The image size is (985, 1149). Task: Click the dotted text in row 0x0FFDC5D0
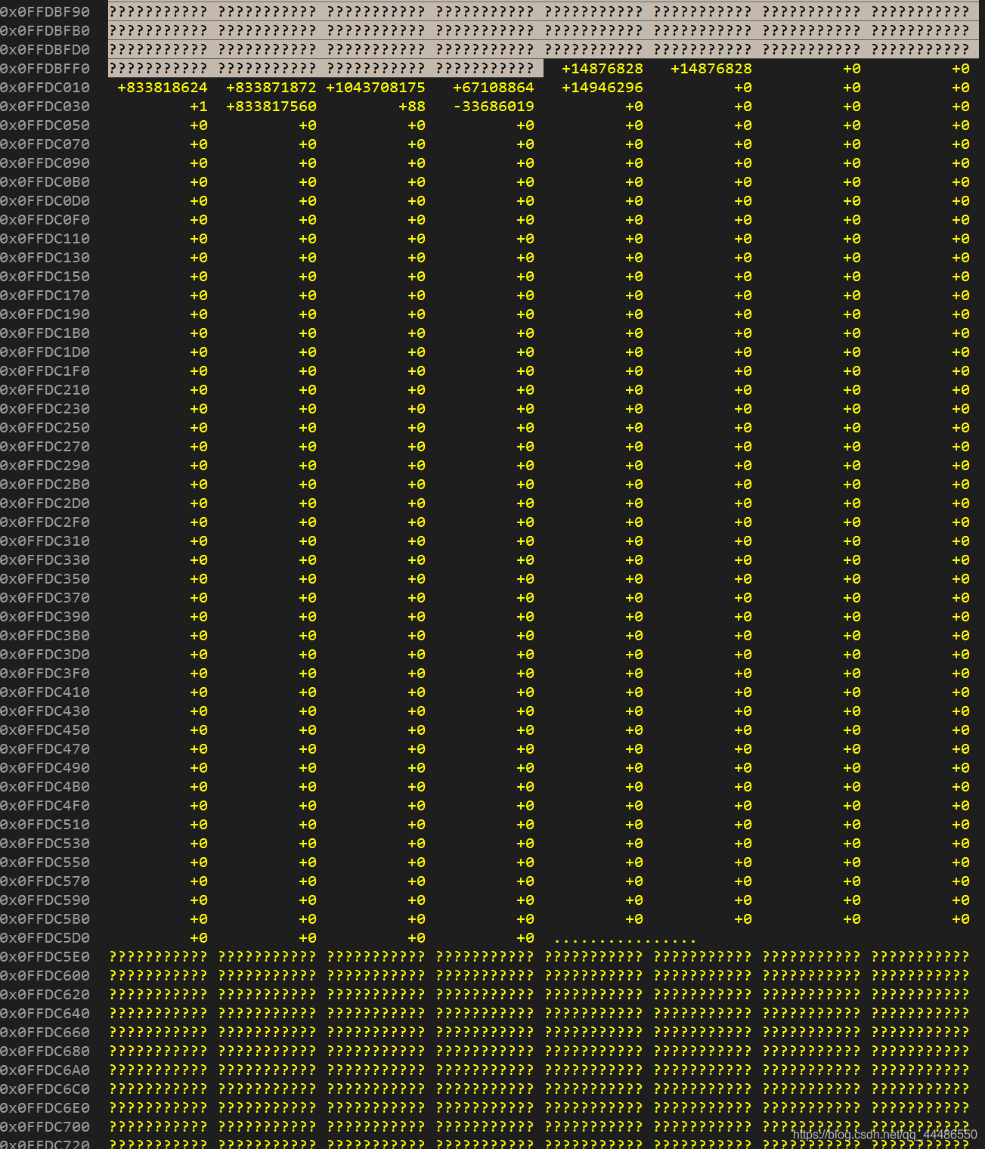coord(625,940)
